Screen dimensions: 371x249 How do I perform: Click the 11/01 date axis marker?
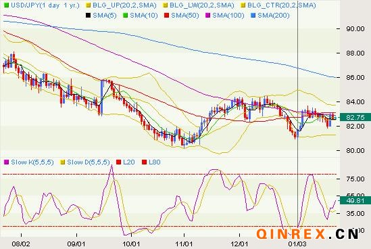tap(184, 244)
